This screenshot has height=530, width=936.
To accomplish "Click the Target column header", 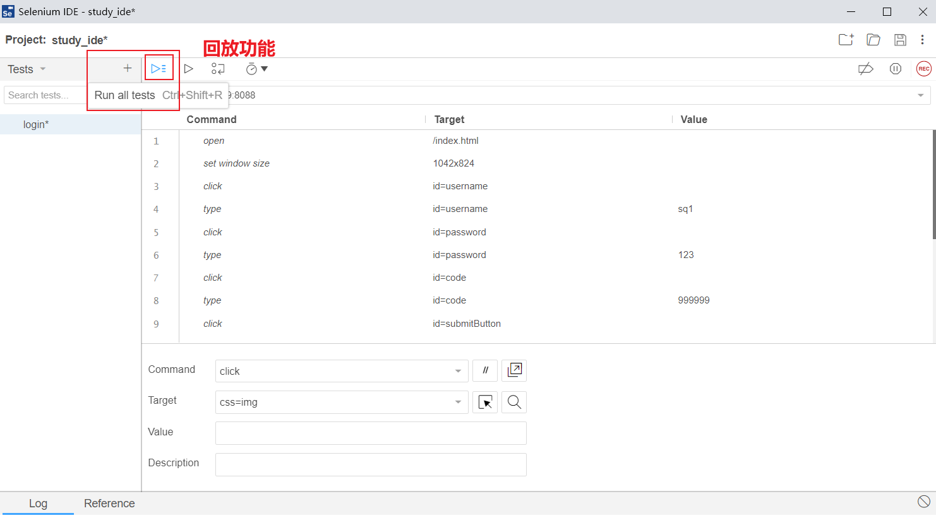I will 449,119.
